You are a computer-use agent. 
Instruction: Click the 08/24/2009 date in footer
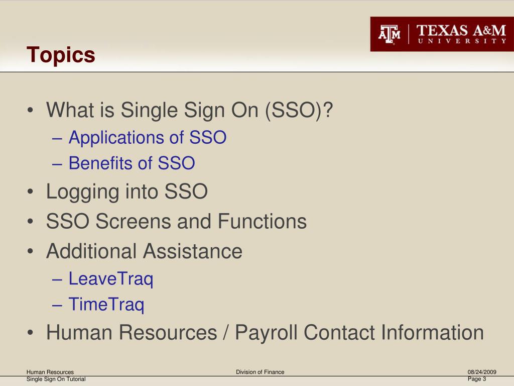[x=482, y=372]
